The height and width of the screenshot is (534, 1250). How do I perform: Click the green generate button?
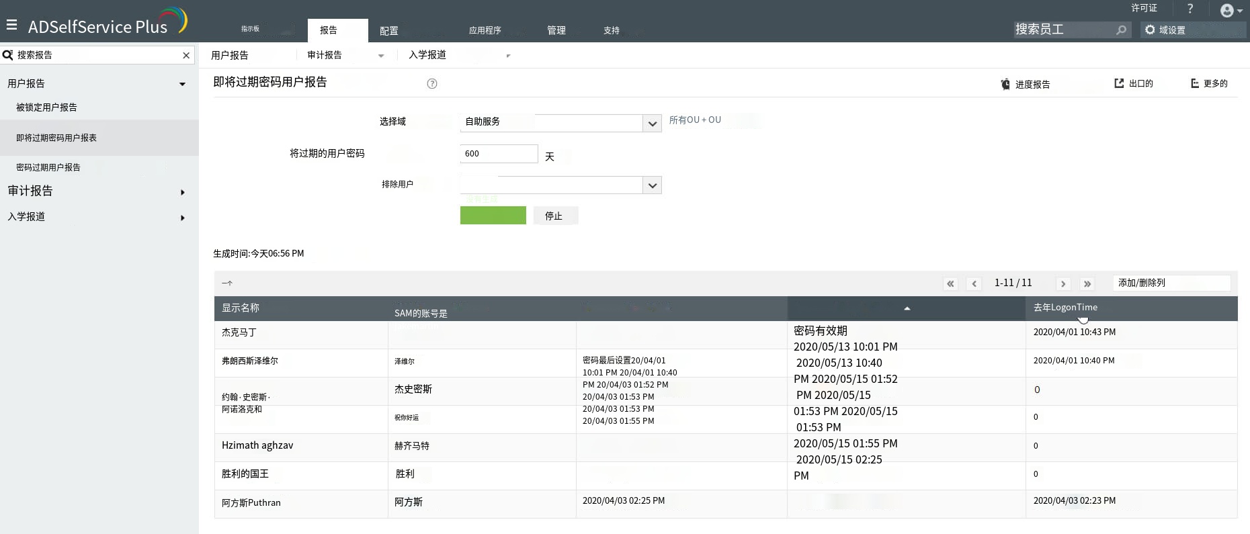tap(493, 216)
